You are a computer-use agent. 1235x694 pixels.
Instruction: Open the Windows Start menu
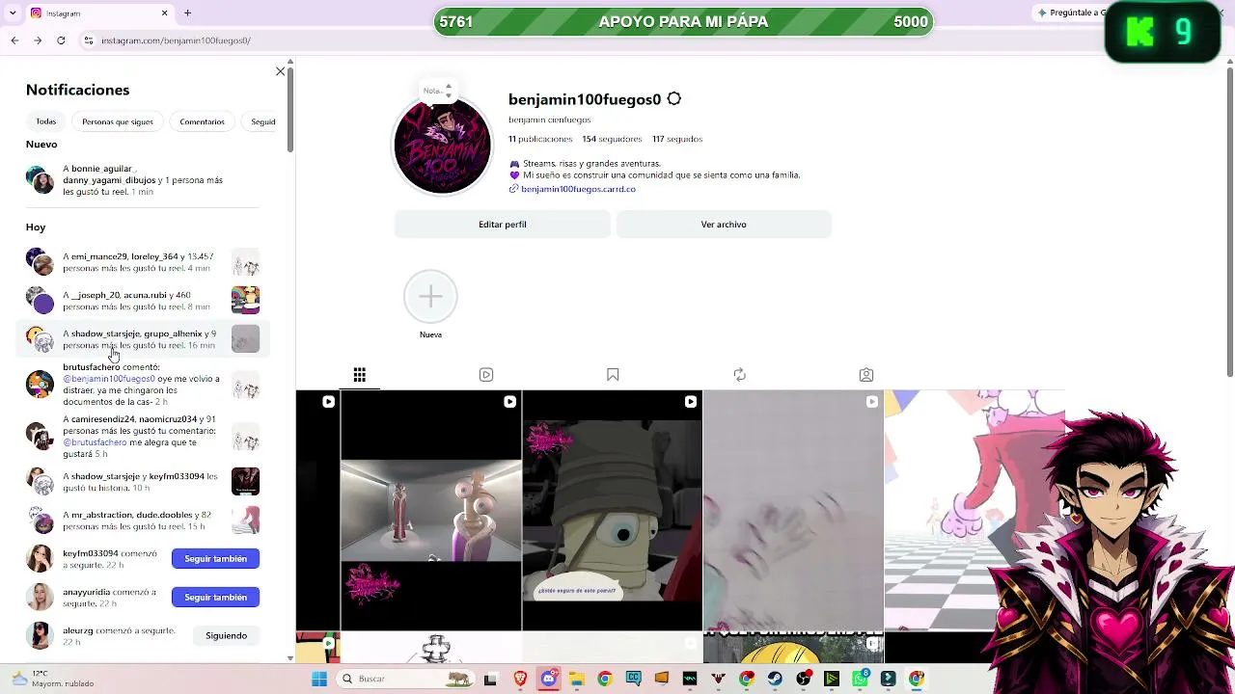pyautogui.click(x=319, y=679)
